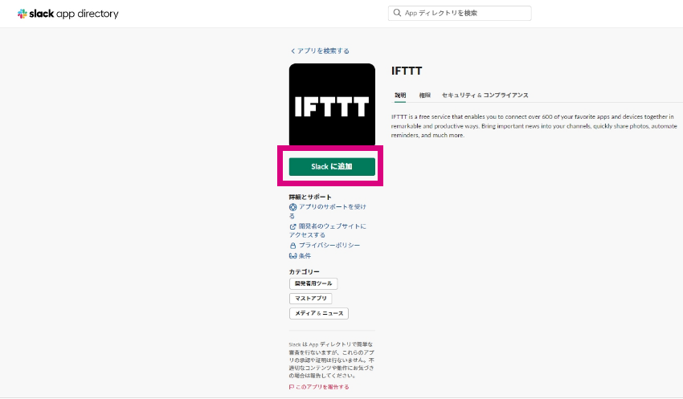This screenshot has height=399, width=683.
Task: Click the external link icon
Action: pyautogui.click(x=293, y=226)
